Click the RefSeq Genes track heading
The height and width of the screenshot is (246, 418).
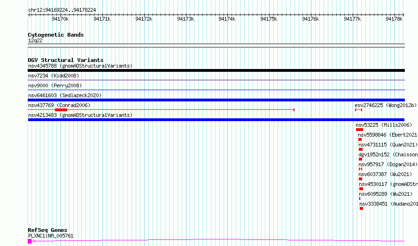click(47, 230)
